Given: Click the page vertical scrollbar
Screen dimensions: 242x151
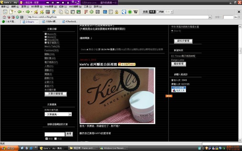Looking at the screenshot, I should pos(240,83).
